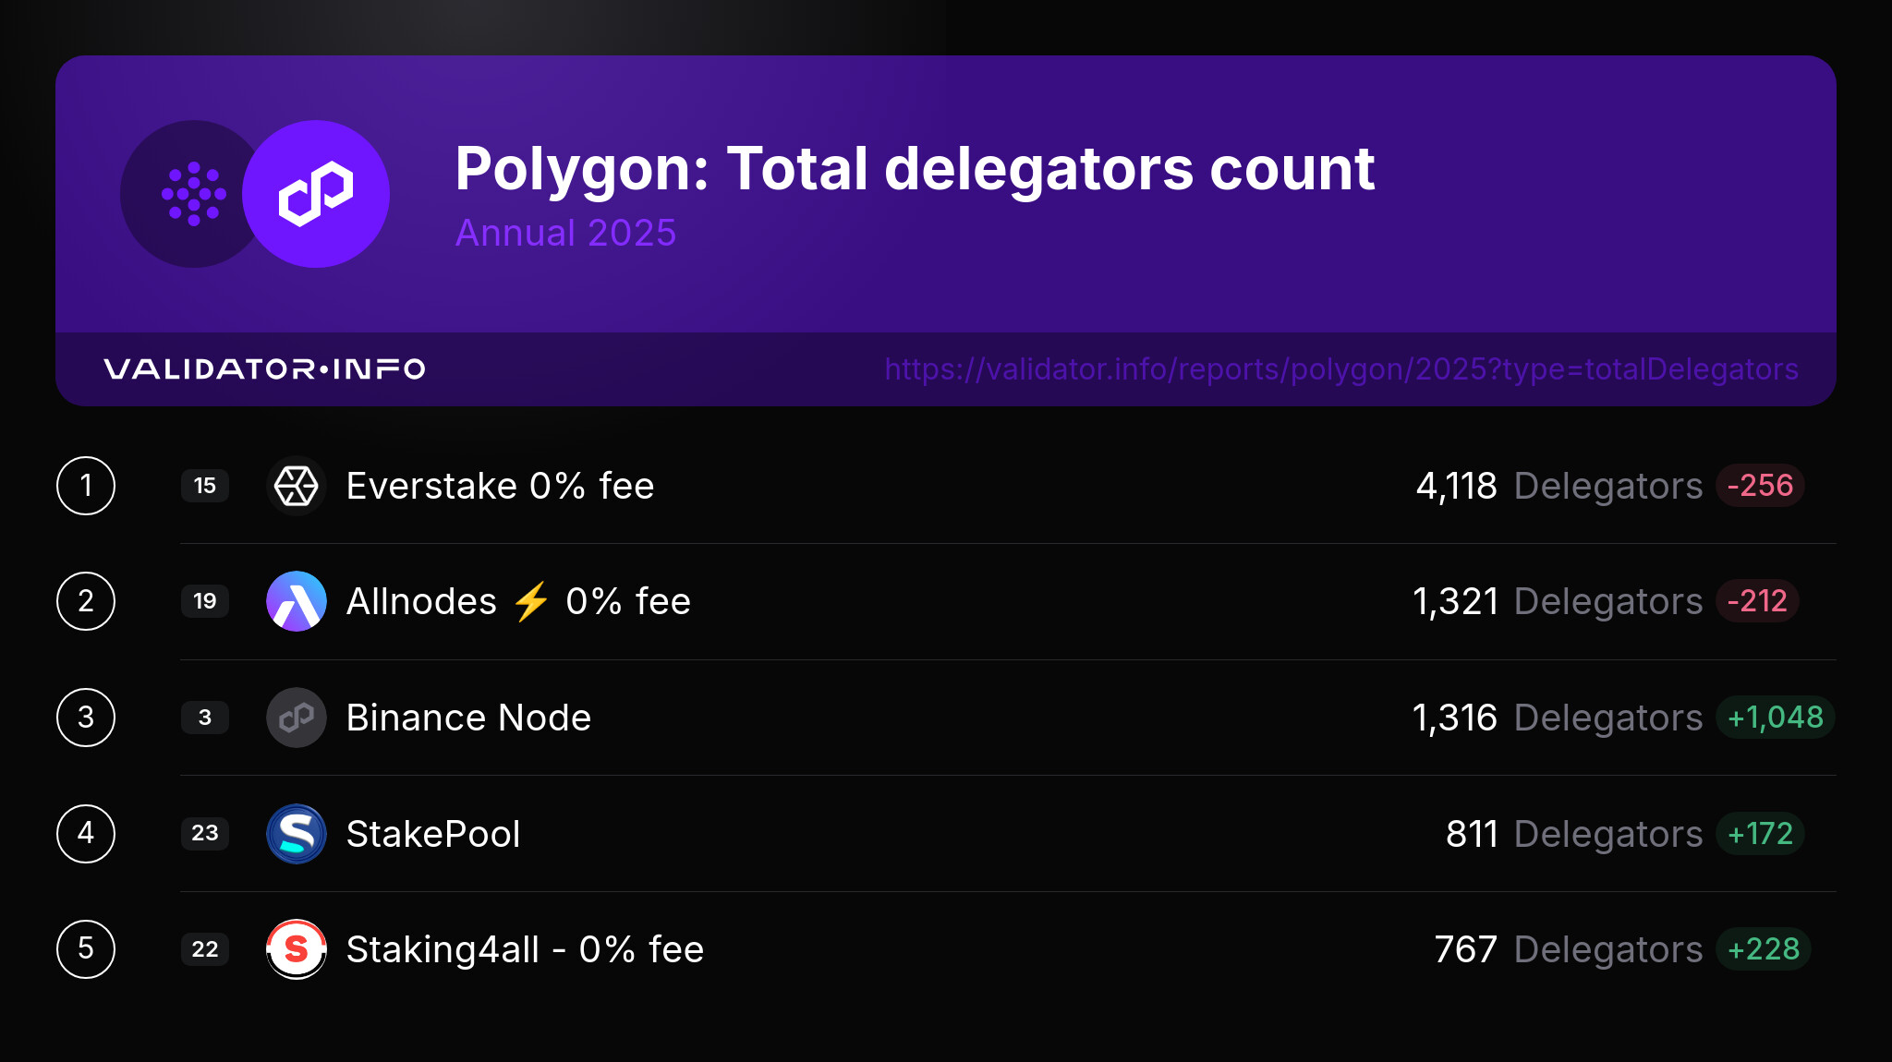Screen dimensions: 1892x1062
Task: Click the Polygon logo in the header
Action: [316, 194]
